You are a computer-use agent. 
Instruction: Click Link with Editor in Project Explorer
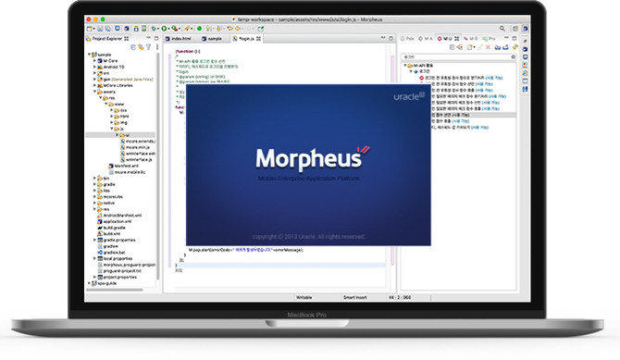(141, 47)
